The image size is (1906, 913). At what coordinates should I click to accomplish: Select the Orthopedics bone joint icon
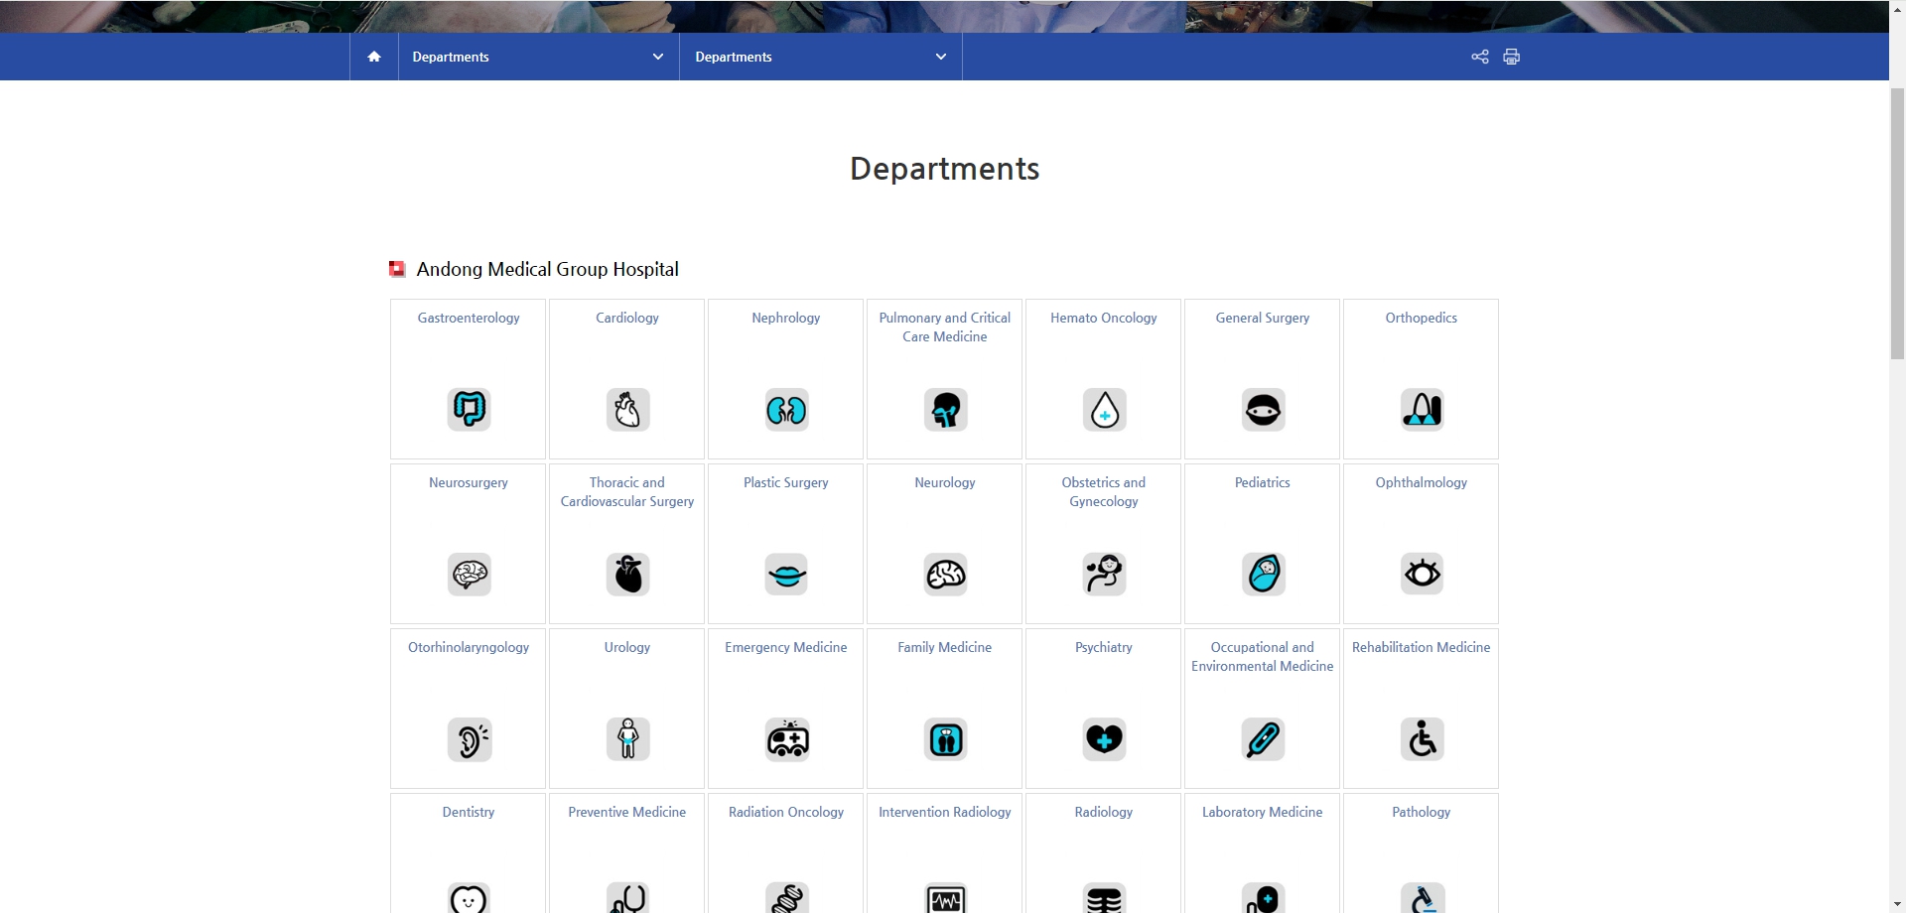point(1422,409)
